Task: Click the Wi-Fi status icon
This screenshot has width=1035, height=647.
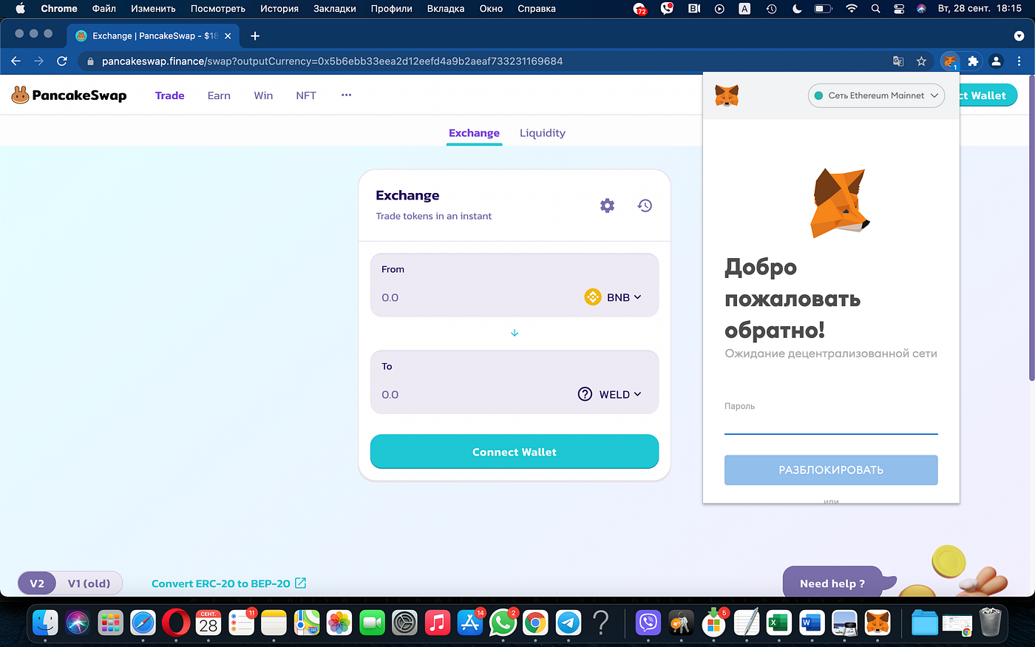Action: click(x=852, y=9)
